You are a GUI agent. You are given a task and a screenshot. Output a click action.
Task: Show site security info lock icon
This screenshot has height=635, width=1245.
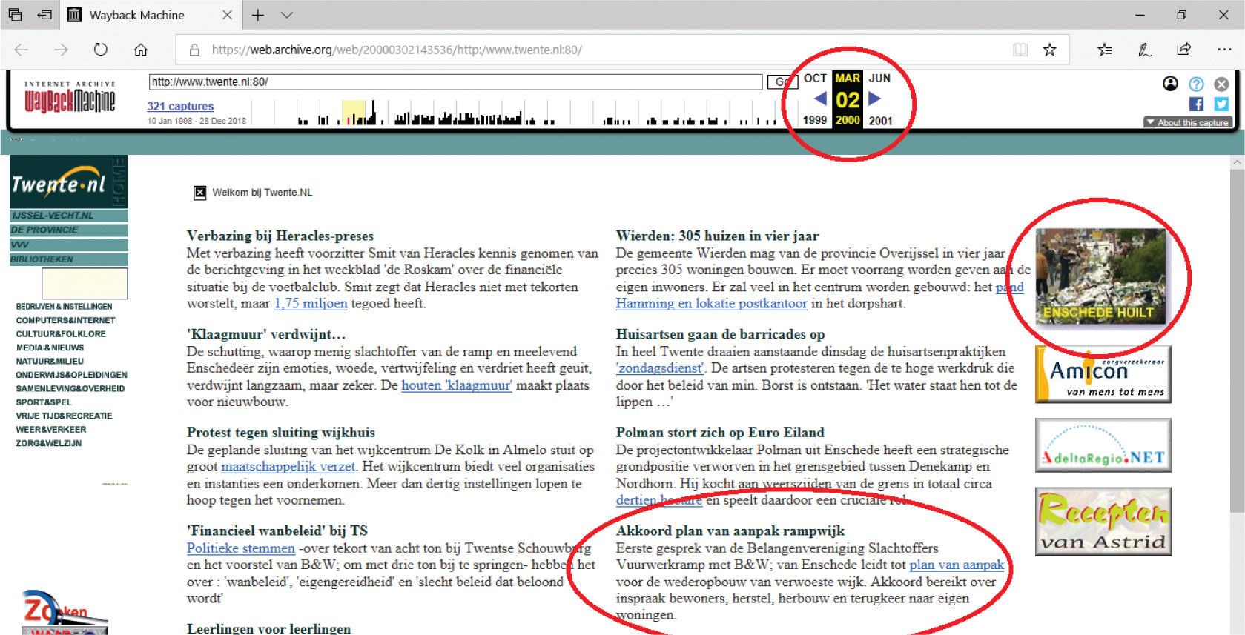(194, 50)
